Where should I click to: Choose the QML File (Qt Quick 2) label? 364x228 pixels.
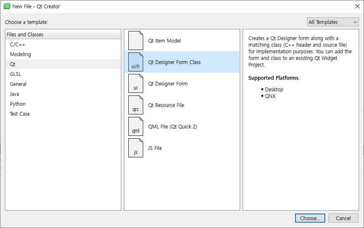tap(173, 127)
